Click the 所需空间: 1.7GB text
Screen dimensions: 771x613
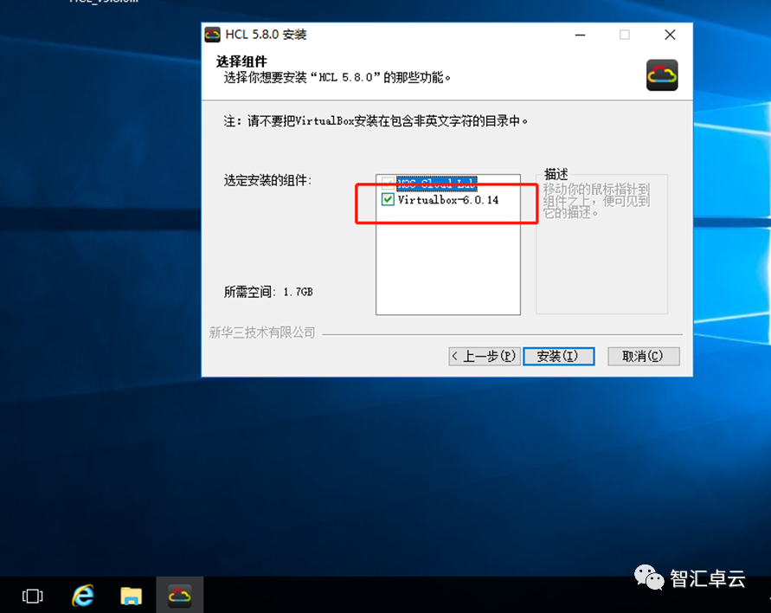(x=268, y=293)
